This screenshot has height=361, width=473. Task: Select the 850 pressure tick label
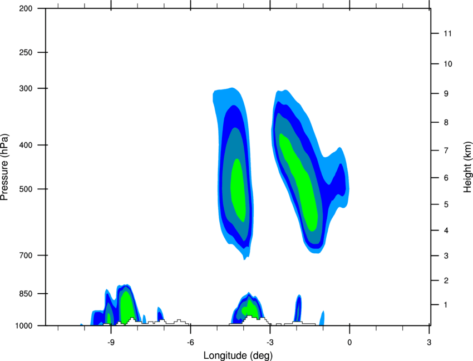26,294
